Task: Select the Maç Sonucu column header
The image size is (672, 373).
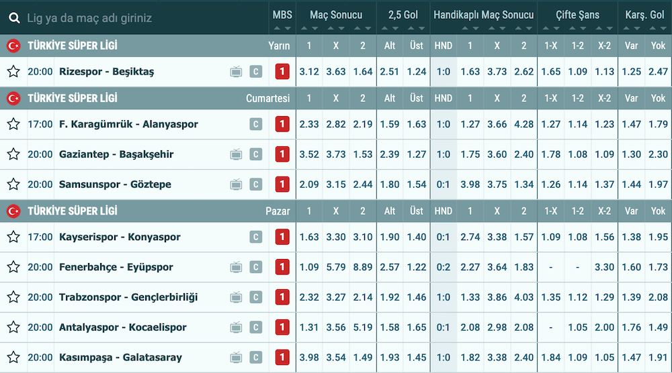Action: (336, 15)
